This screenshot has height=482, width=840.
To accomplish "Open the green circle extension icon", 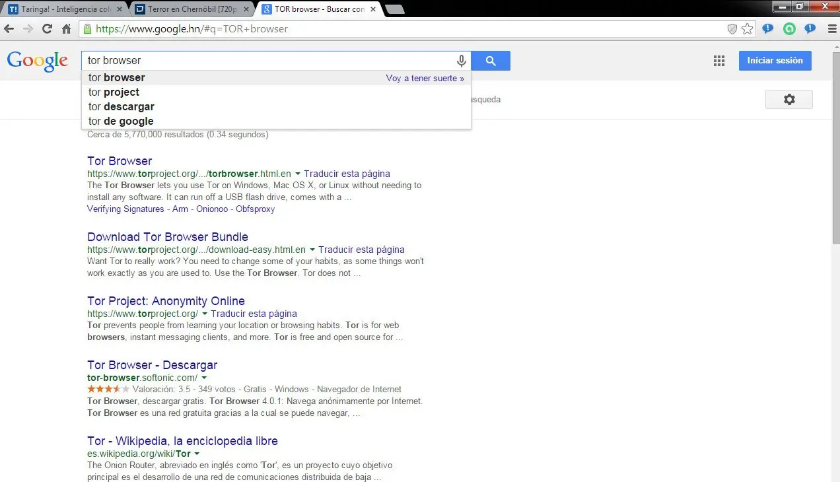I will pyautogui.click(x=789, y=29).
